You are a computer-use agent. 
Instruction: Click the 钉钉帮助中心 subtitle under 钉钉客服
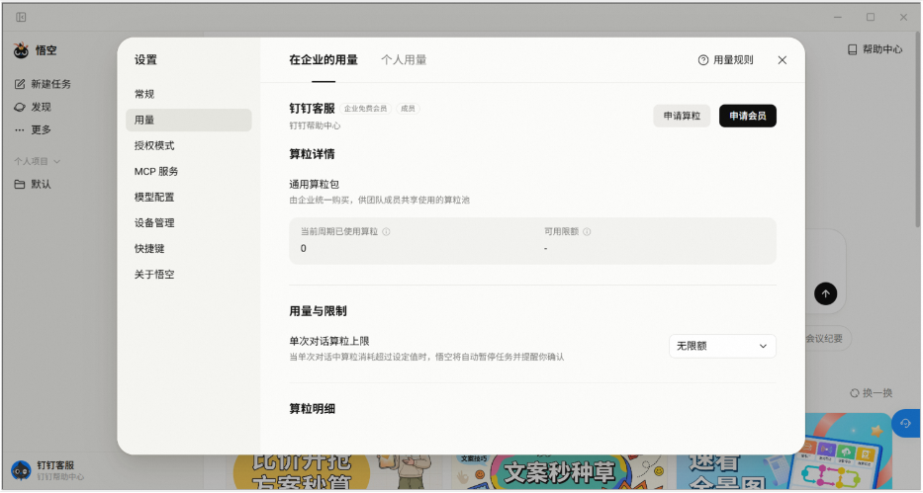click(x=315, y=125)
